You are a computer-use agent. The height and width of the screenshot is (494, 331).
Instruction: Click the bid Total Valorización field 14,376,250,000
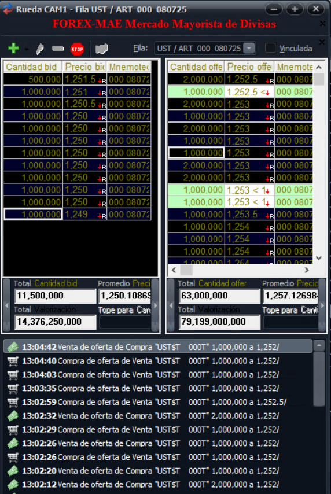pyautogui.click(x=55, y=322)
